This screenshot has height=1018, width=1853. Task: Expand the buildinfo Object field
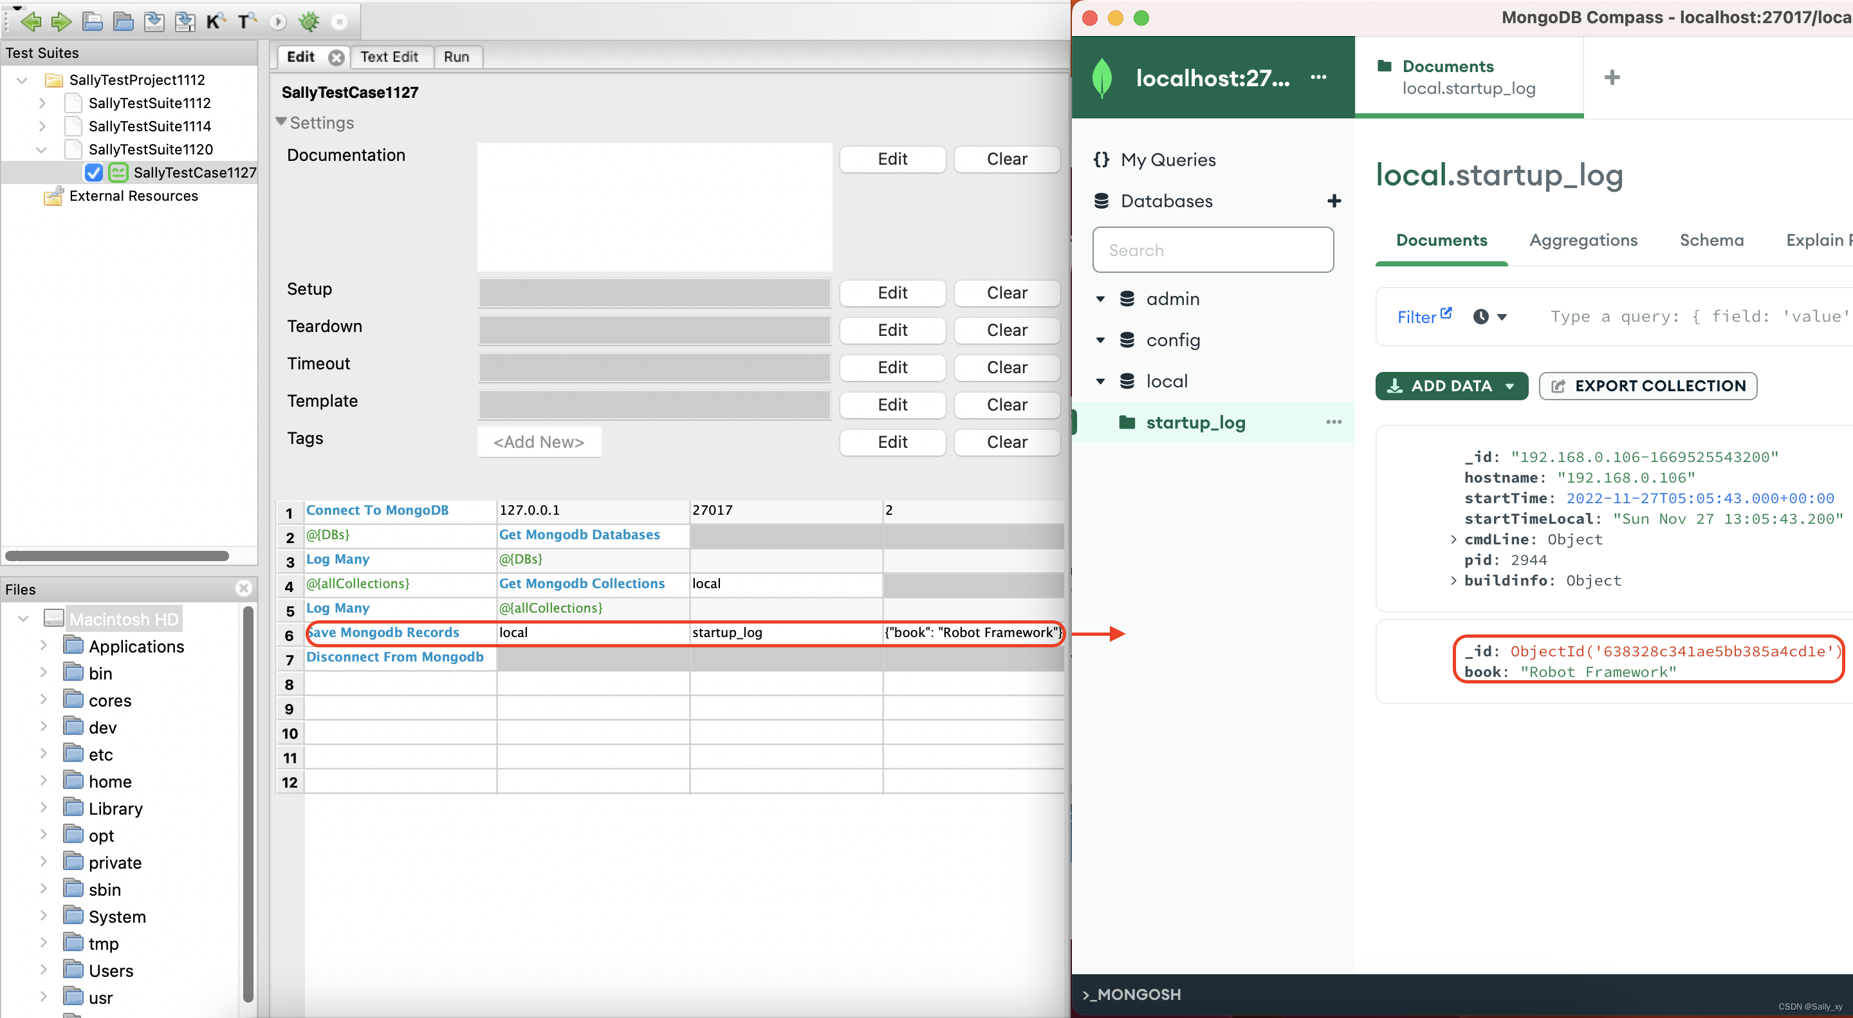[1454, 580]
